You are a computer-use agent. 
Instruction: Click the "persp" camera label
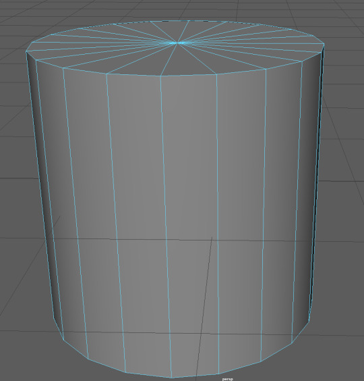(227, 379)
